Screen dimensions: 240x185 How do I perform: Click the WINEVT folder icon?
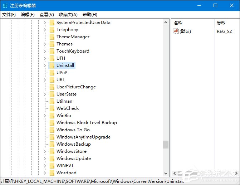(52, 166)
